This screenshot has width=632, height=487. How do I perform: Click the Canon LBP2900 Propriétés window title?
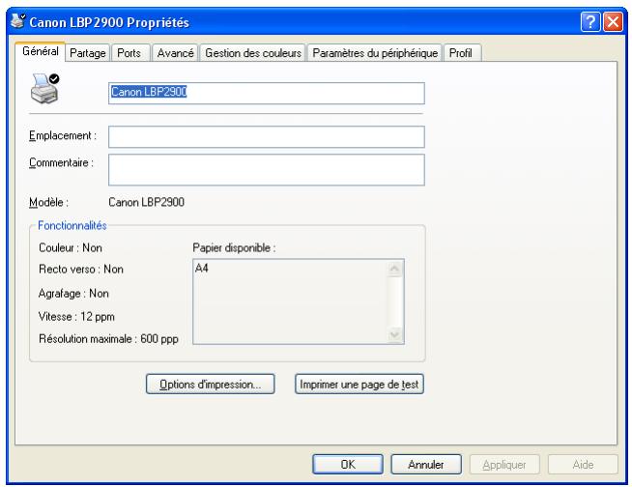pos(109,22)
